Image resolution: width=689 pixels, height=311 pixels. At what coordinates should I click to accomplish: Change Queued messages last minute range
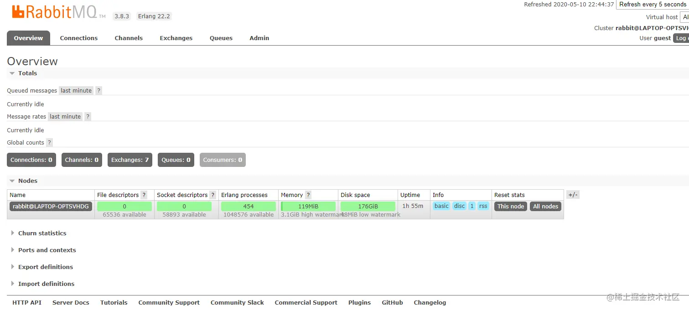76,90
